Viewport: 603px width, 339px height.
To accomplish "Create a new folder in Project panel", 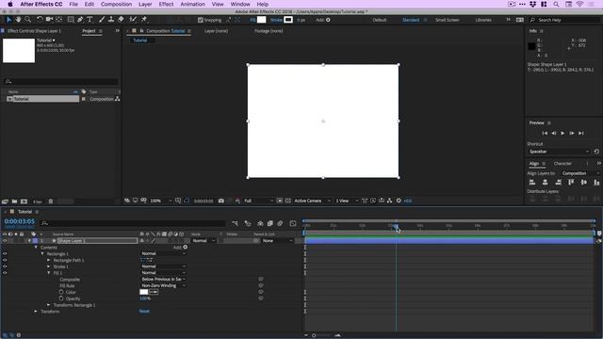I will pos(14,202).
